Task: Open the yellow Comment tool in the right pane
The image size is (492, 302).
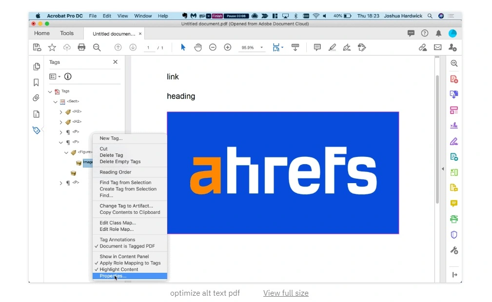Action: pyautogui.click(x=454, y=204)
